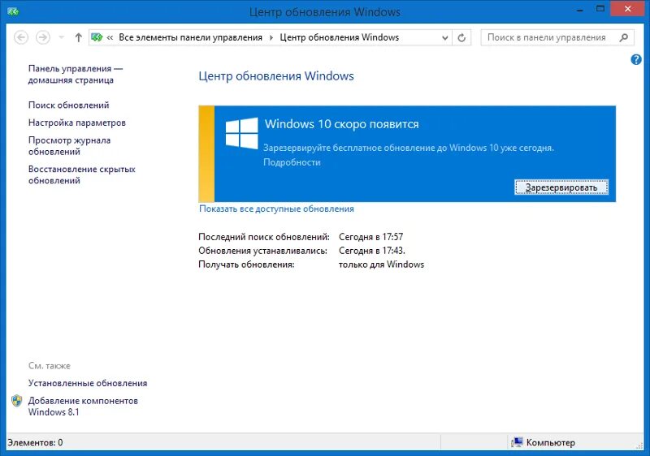This screenshot has width=650, height=456.
Task: Expand the address bar history dropdown
Action: click(444, 37)
